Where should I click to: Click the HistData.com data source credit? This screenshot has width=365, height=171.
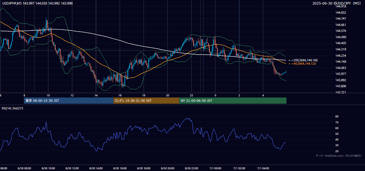(339, 156)
